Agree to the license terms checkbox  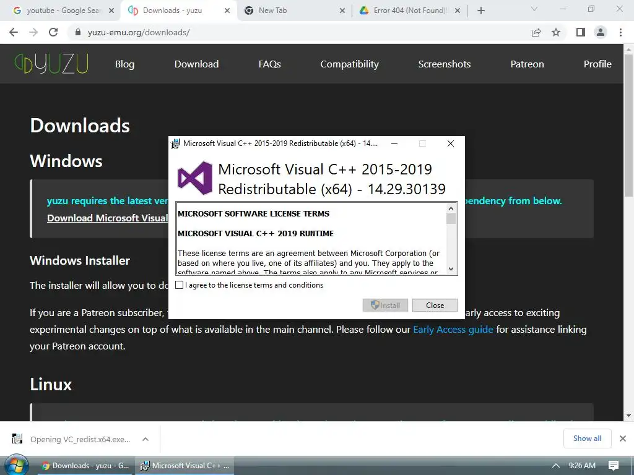(179, 285)
